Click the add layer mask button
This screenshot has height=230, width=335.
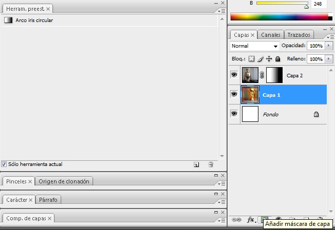pos(265,219)
